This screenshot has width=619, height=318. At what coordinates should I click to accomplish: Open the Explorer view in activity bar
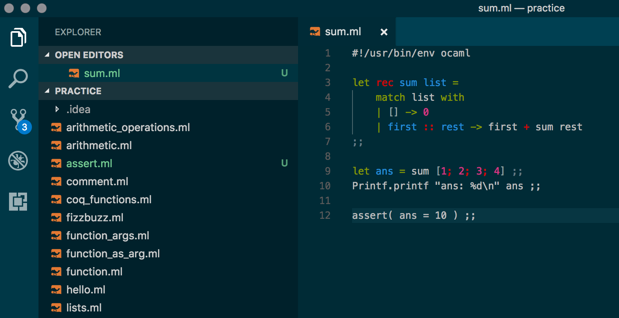click(18, 38)
